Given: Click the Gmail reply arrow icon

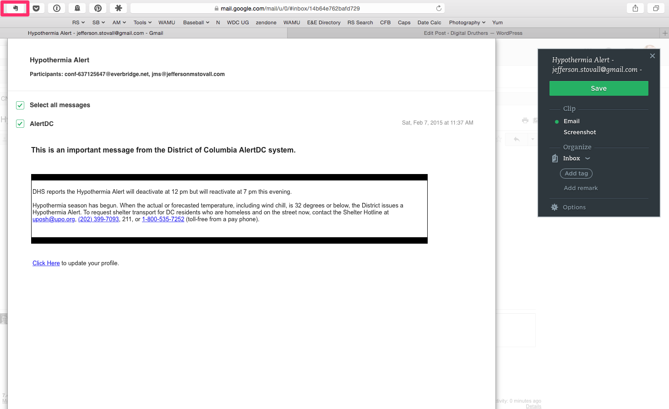Looking at the screenshot, I should click(517, 139).
